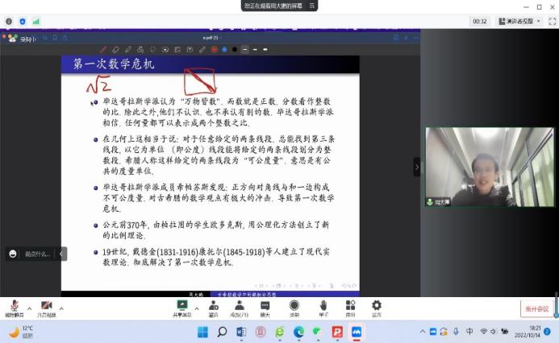Open the speaker view layout dropdown
The height and width of the screenshot is (343, 559).
click(x=516, y=21)
